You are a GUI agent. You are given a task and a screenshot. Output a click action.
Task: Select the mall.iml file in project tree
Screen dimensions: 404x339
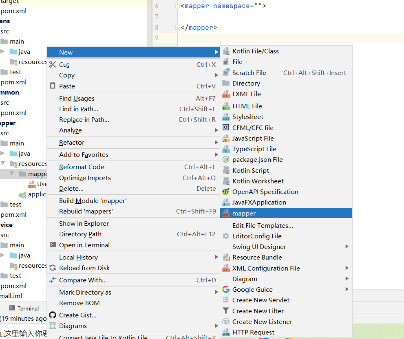(11, 296)
